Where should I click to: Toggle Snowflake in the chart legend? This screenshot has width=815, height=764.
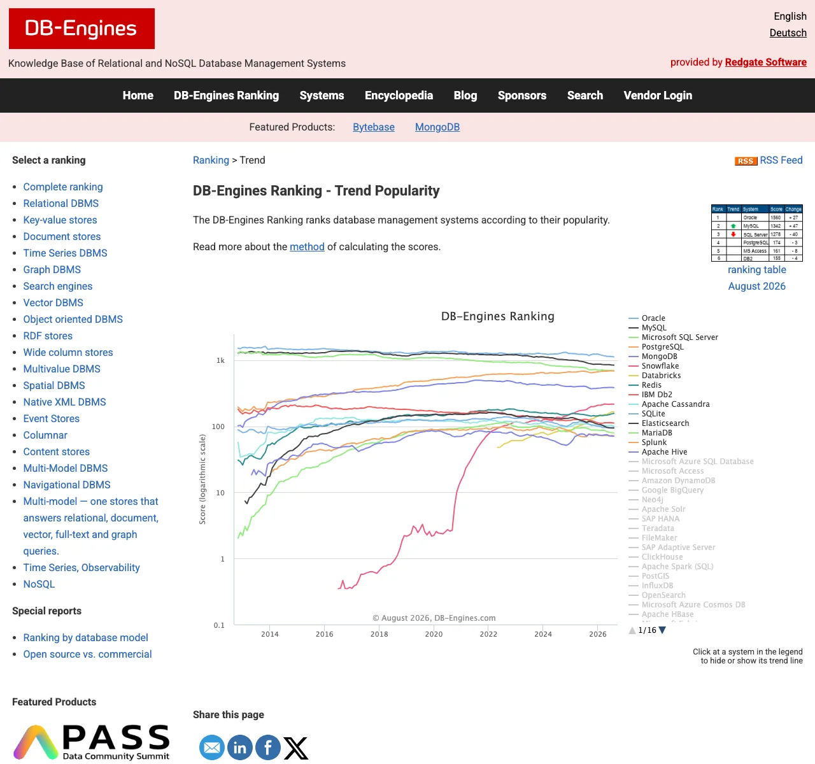[x=654, y=366]
